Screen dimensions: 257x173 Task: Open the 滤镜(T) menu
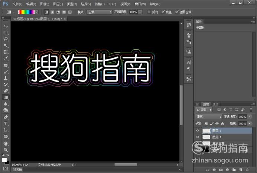coord(100,4)
